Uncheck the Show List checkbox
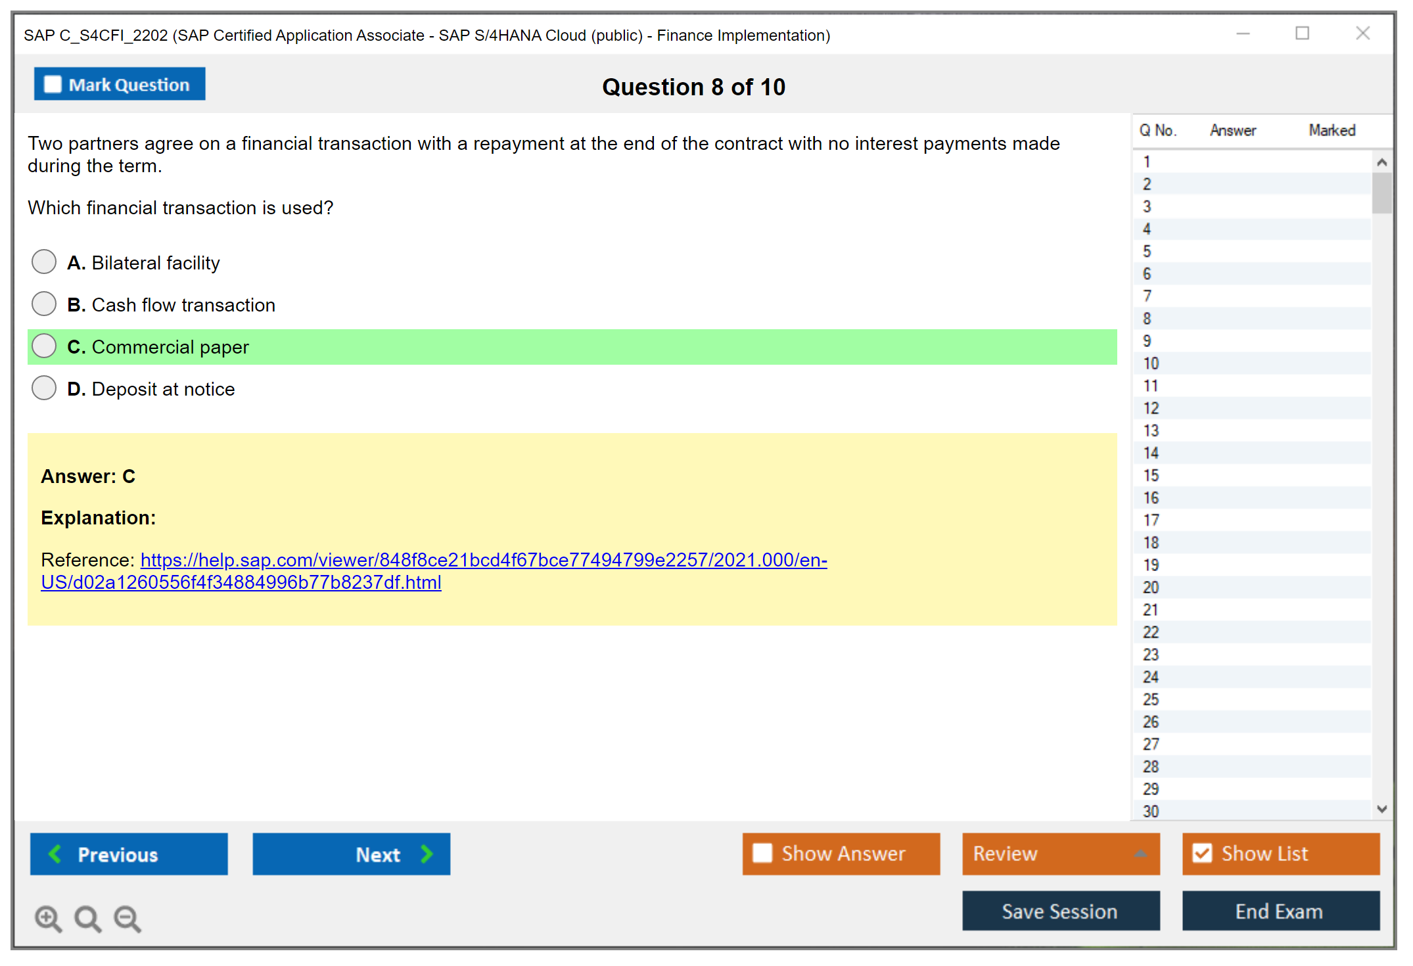This screenshot has width=1413, height=966. coord(1202,853)
